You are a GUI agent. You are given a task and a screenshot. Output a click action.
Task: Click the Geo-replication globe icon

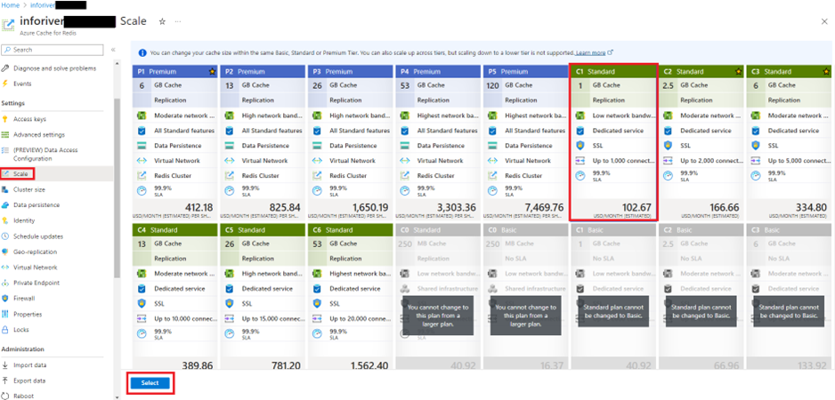pyautogui.click(x=6, y=252)
